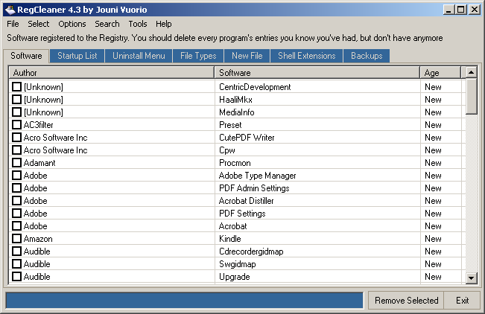Toggle the Audible Upgrade checkbox
The height and width of the screenshot is (314, 485).
pyautogui.click(x=17, y=277)
